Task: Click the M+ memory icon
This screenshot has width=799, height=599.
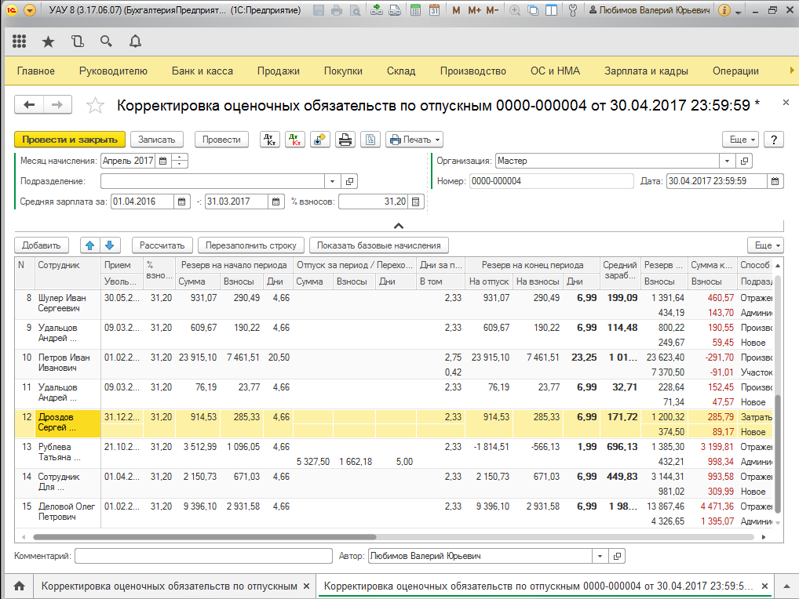Action: [474, 10]
